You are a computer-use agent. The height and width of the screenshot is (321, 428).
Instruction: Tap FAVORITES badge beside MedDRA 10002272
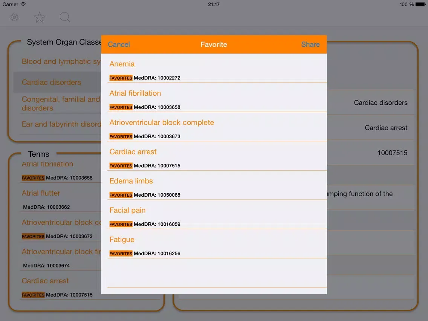pos(121,78)
